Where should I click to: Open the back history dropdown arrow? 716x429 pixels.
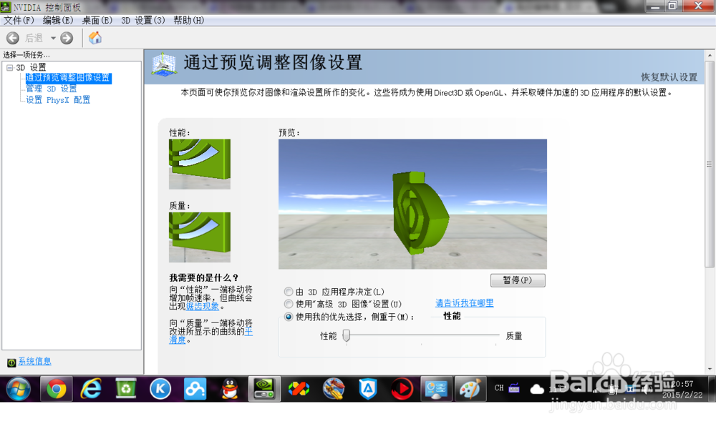click(x=53, y=39)
